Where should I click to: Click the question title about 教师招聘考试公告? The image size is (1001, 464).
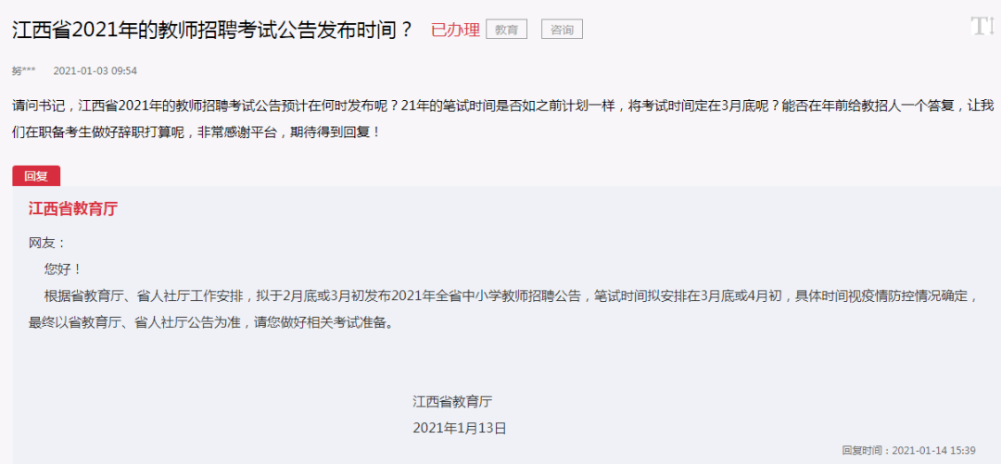213,30
